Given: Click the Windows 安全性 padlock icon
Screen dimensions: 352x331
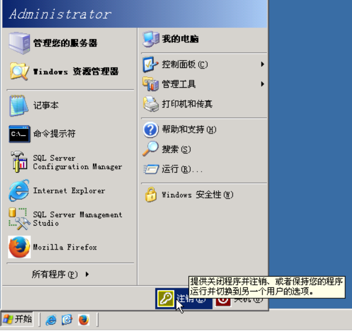Looking at the screenshot, I should pyautogui.click(x=151, y=194).
